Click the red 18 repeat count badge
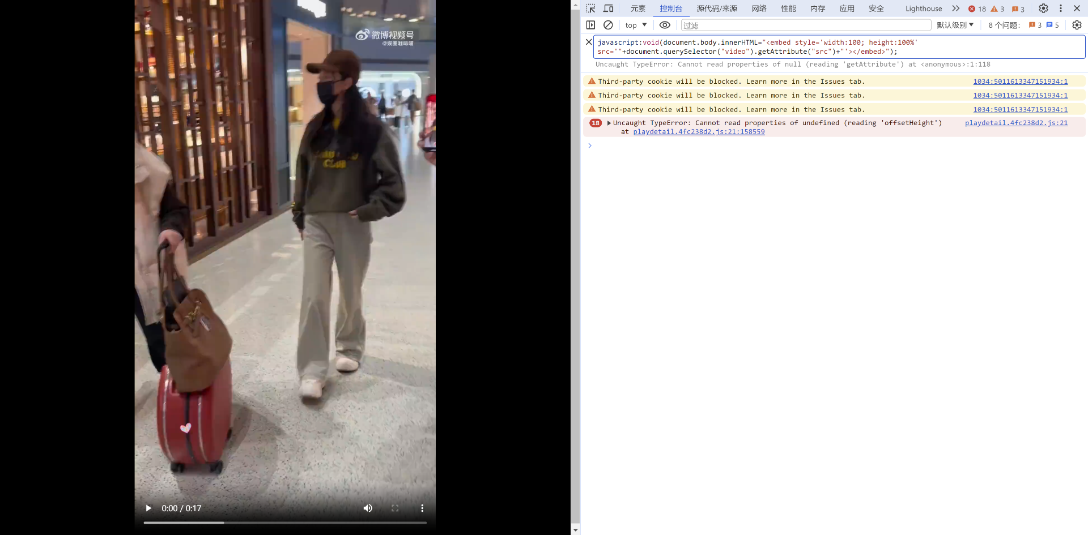 (x=596, y=123)
